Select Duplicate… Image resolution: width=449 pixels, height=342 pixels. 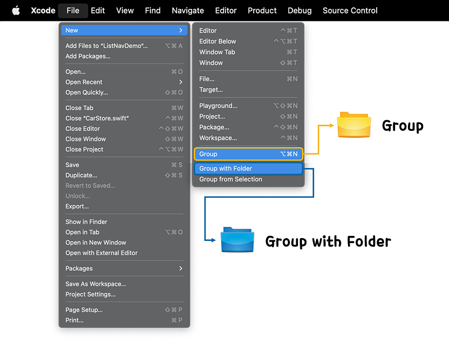124,175
